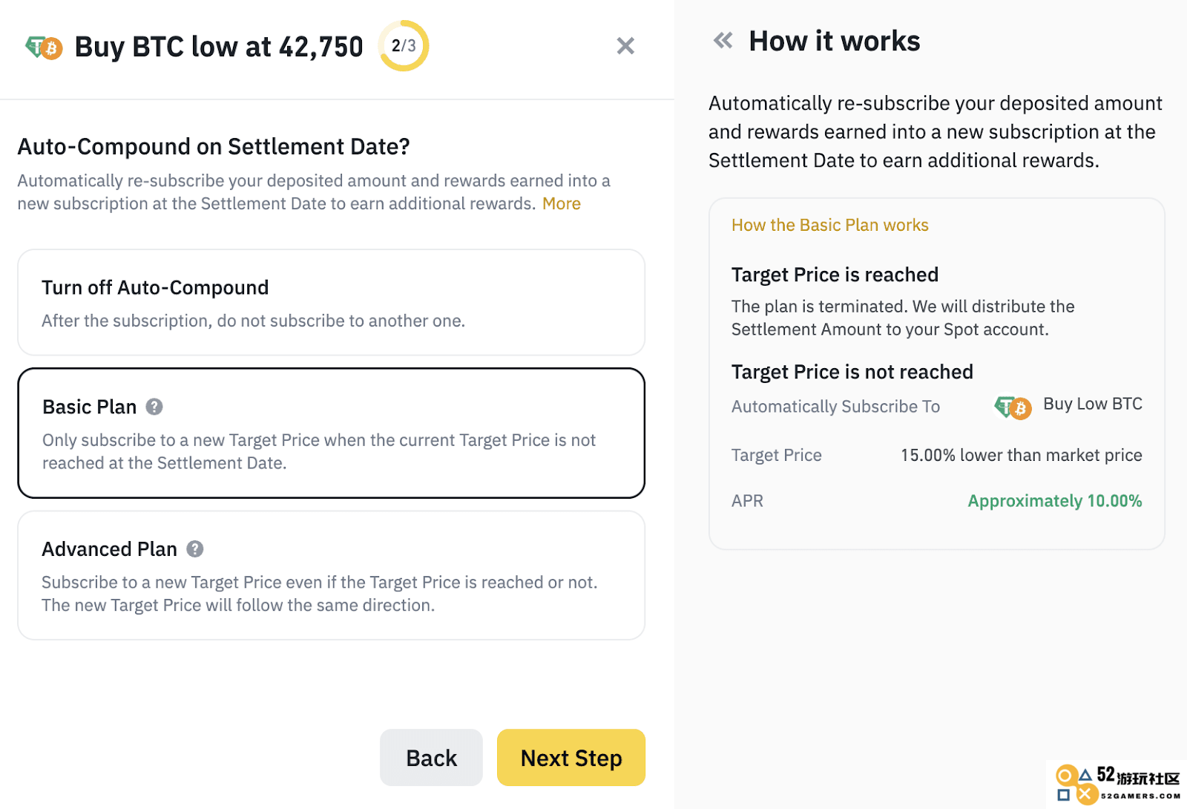Go back with the Back button
The image size is (1187, 809).
[x=431, y=758]
